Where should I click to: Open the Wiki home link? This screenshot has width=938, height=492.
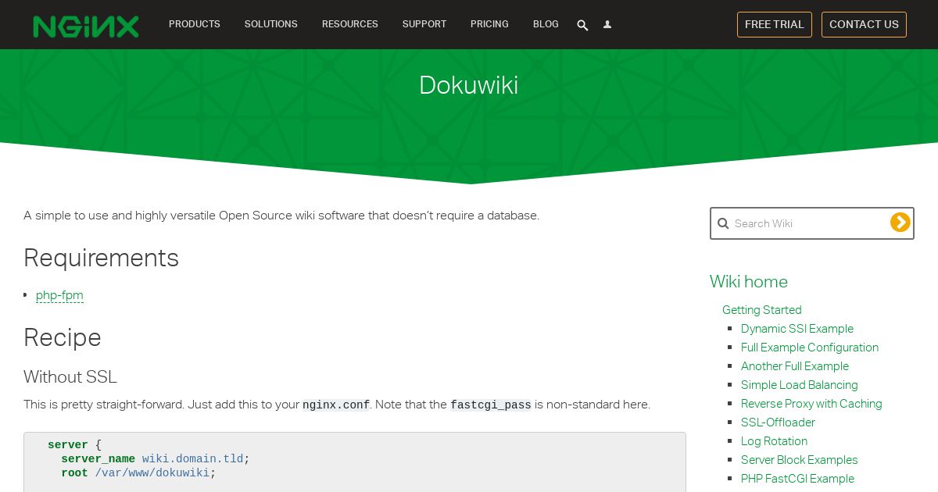[x=749, y=281]
